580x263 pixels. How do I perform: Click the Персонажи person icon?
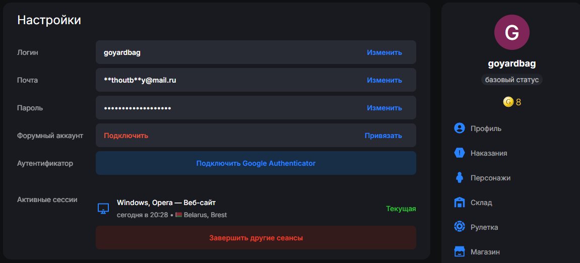tap(460, 177)
